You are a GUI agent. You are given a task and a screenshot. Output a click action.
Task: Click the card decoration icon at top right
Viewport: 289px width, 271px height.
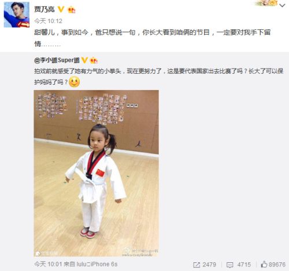tap(266, 3)
